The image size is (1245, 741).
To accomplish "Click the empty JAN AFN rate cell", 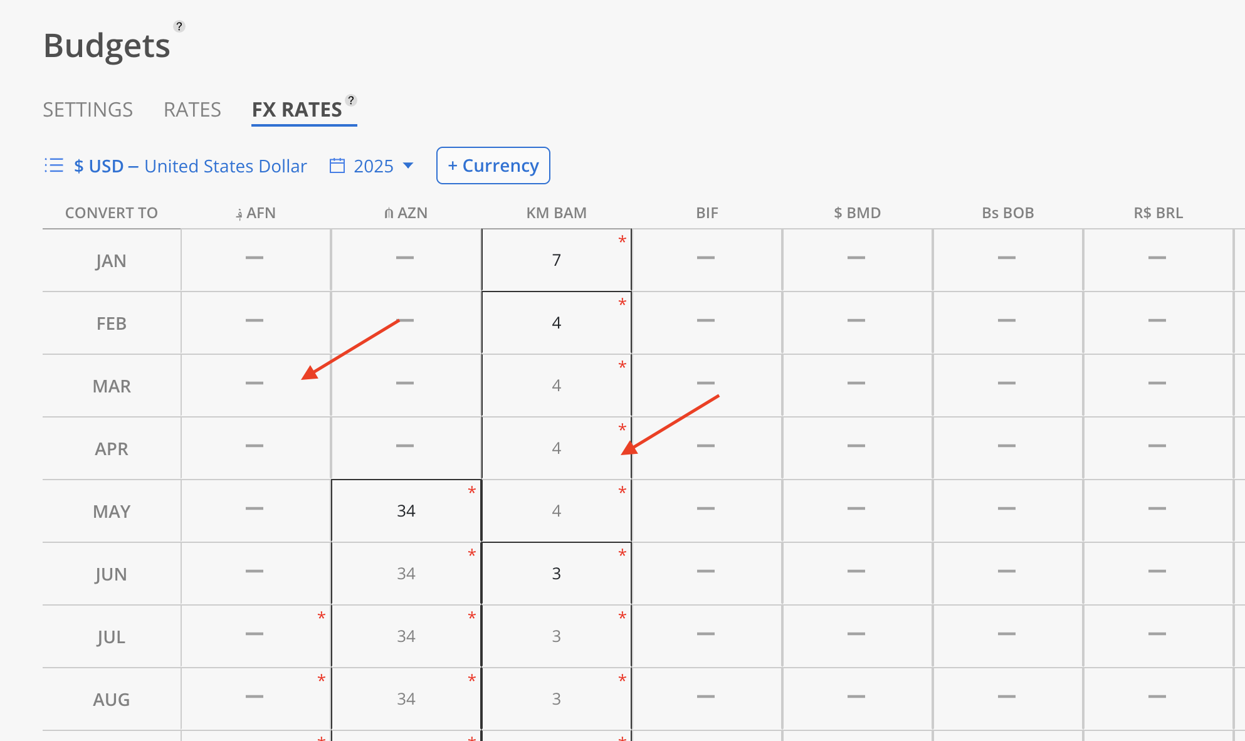I will coord(255,259).
